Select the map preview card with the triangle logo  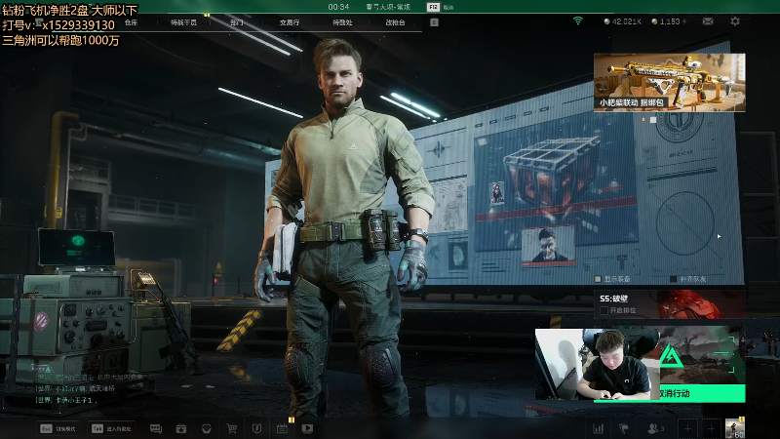[702, 355]
